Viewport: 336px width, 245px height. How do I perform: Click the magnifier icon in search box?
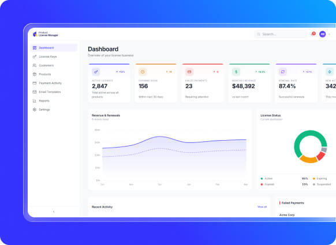point(259,34)
